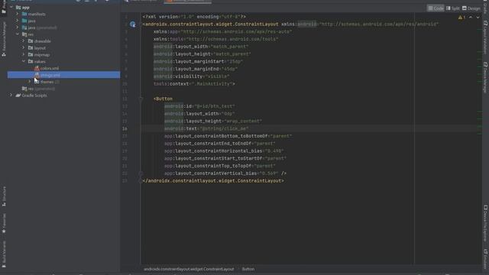The image size is (489, 275).
Task: Open the Device Manager tool window
Action: click(x=485, y=77)
